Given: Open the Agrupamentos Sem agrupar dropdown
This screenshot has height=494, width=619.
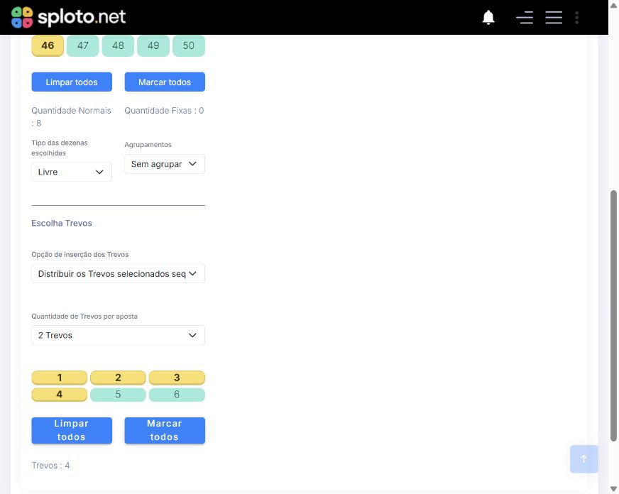Looking at the screenshot, I should click(165, 164).
